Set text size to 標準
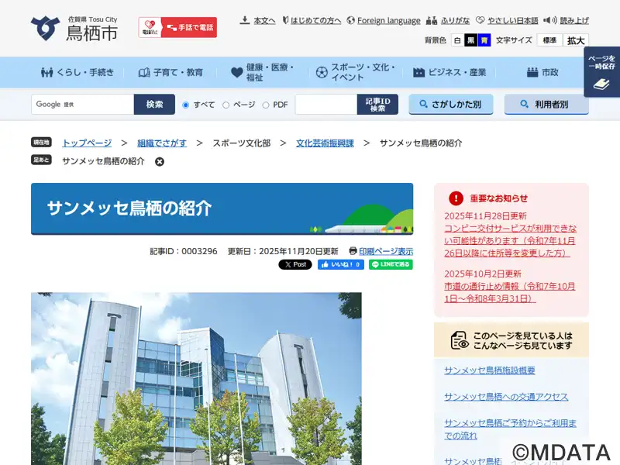620x465 pixels. [x=549, y=40]
